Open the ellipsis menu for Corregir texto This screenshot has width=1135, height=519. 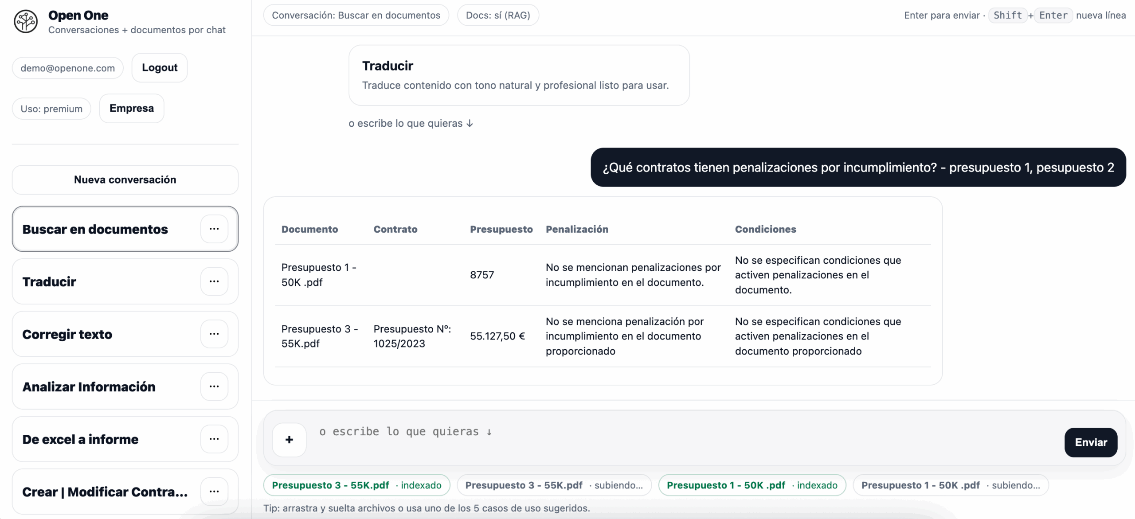click(x=214, y=334)
